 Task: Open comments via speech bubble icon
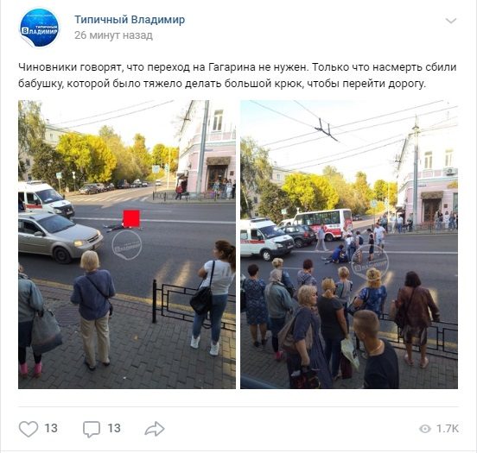click(x=92, y=429)
